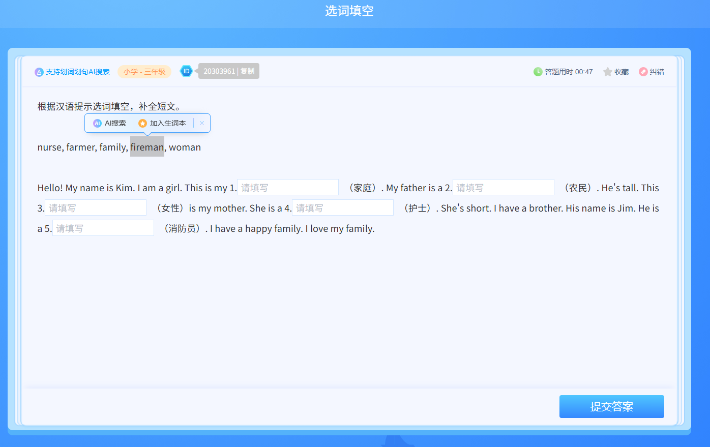Add word via 加入生词本 in popup
The image size is (710, 447).
(x=162, y=123)
